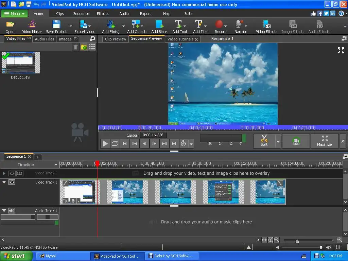Toggle loop playback button
Viewport: 348px width, 261px height.
pos(115,144)
